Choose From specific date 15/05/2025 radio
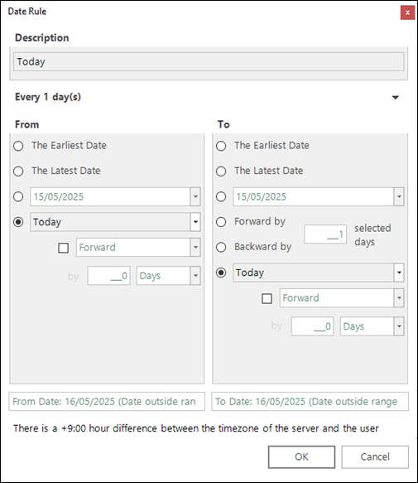 pyautogui.click(x=18, y=196)
